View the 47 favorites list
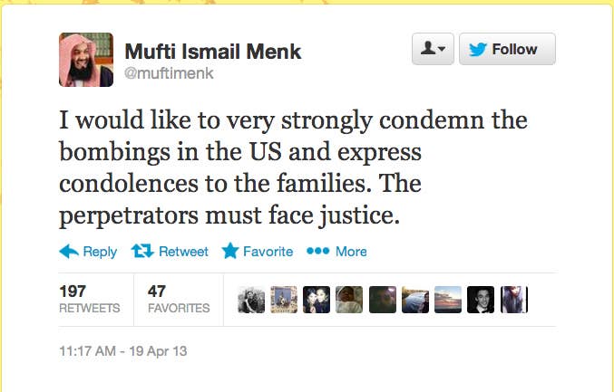The width and height of the screenshot is (614, 392). tap(179, 300)
